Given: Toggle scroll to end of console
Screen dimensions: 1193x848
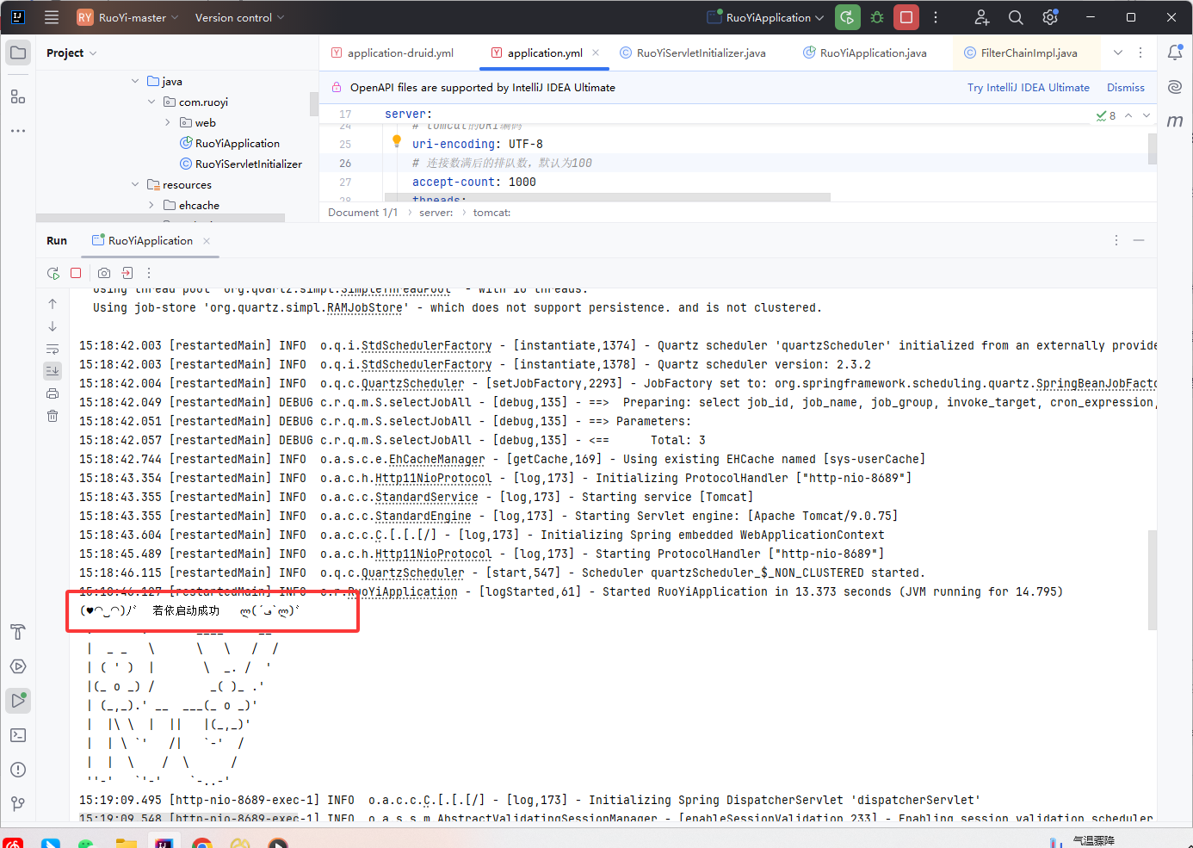Looking at the screenshot, I should [53, 371].
